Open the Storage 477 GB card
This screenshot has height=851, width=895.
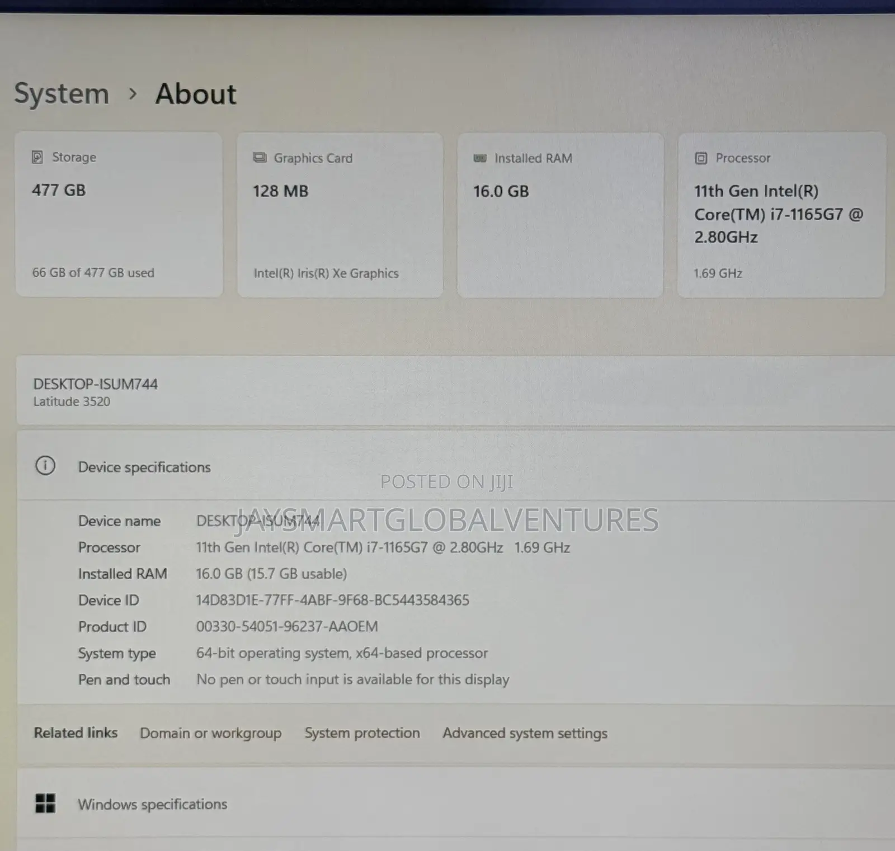[119, 215]
